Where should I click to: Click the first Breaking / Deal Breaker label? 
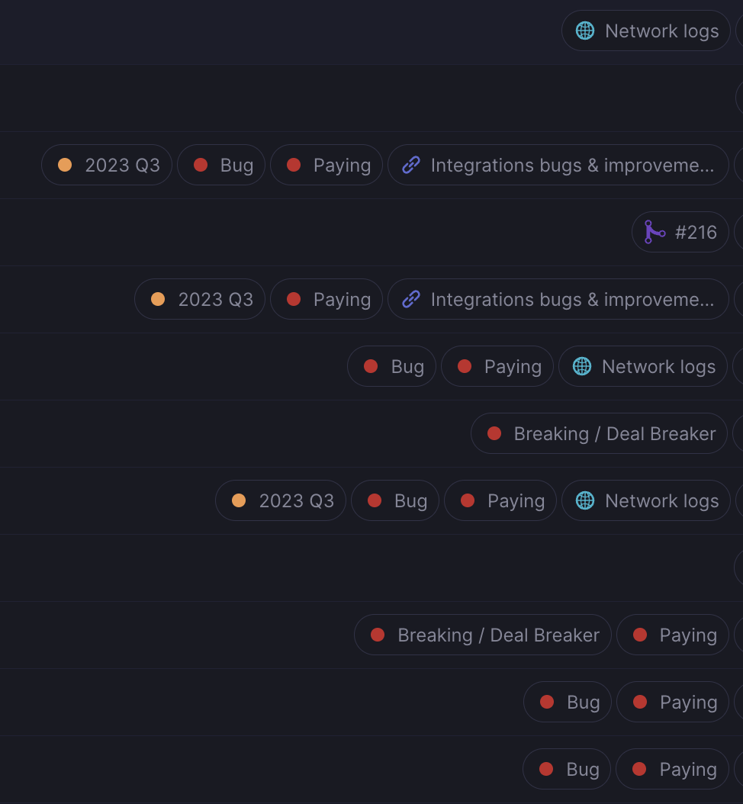(599, 433)
